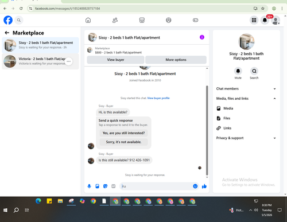Open the apps grid menu icon
Viewport: 287px width, 222px height.
point(254,20)
